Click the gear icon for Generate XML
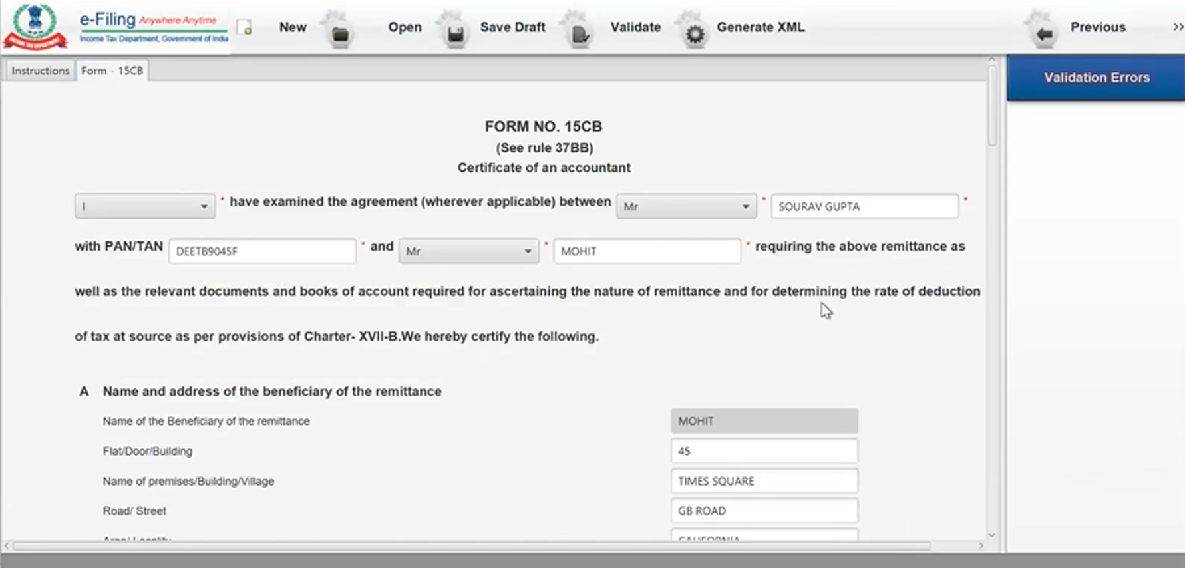Viewport: 1185px width, 568px height. [x=695, y=33]
